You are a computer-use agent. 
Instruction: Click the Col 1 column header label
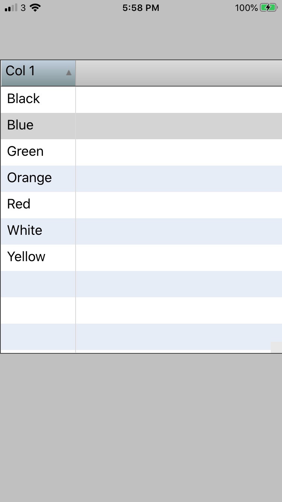pos(20,71)
